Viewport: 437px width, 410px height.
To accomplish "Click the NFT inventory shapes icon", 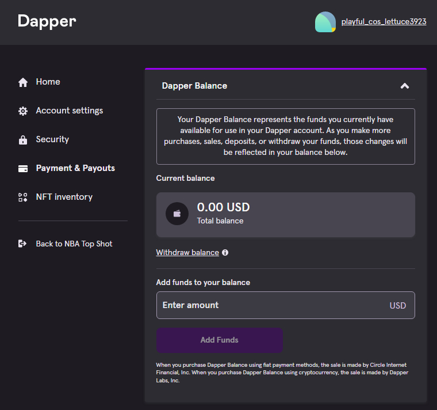I will coord(23,198).
